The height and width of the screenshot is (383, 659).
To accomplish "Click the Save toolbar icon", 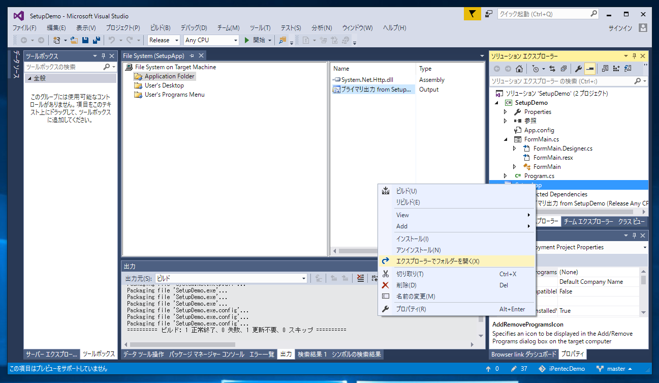I will 85,40.
